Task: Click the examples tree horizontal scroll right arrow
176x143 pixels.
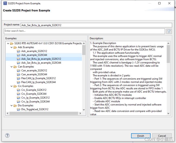Action: coord(80,113)
